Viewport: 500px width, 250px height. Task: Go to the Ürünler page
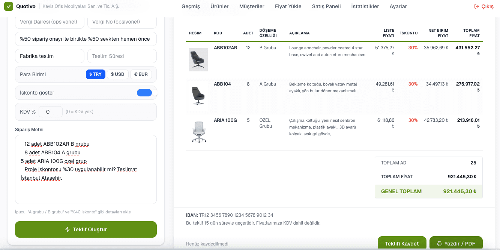(x=219, y=6)
